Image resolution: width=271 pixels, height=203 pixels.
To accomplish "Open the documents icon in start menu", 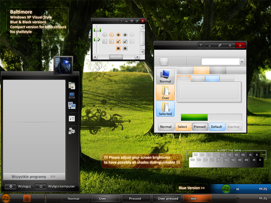I will [72, 86].
